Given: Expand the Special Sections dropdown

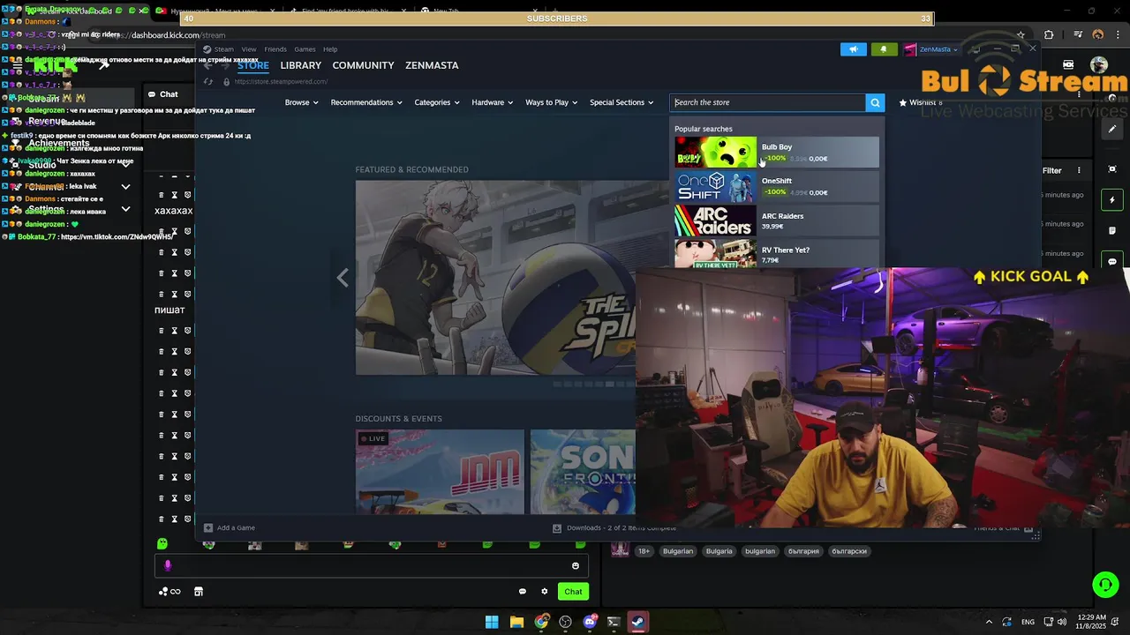Looking at the screenshot, I should [x=621, y=102].
